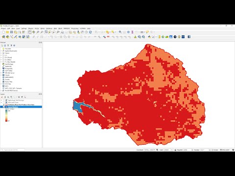Select WCS in the Browser tree
The height and width of the screenshot is (176, 235).
pyautogui.click(x=6, y=86)
